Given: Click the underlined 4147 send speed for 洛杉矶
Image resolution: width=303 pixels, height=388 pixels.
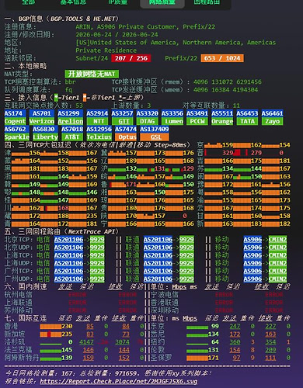Looking at the screenshot, I should [86, 342].
